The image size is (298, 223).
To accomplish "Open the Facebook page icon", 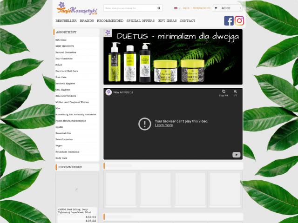I will [x=229, y=20].
